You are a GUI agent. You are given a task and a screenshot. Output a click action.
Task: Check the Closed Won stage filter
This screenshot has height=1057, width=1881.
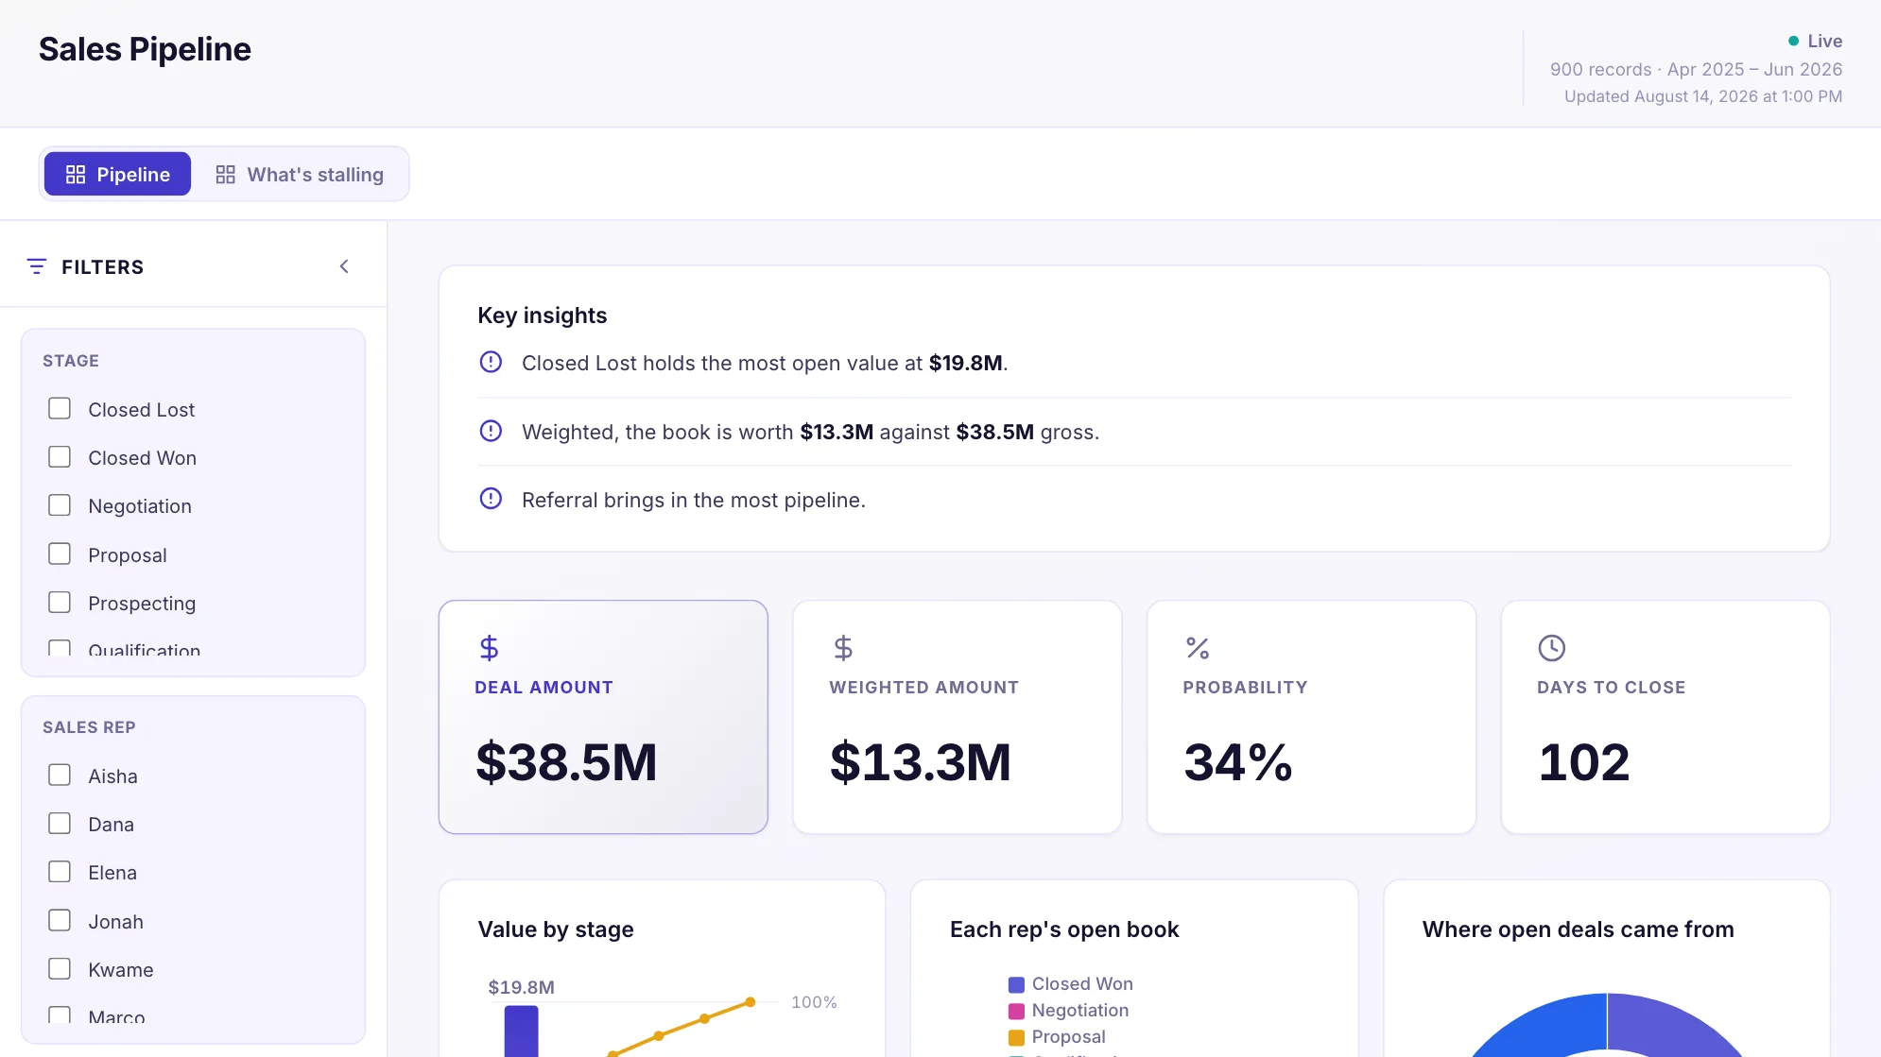[x=60, y=456]
